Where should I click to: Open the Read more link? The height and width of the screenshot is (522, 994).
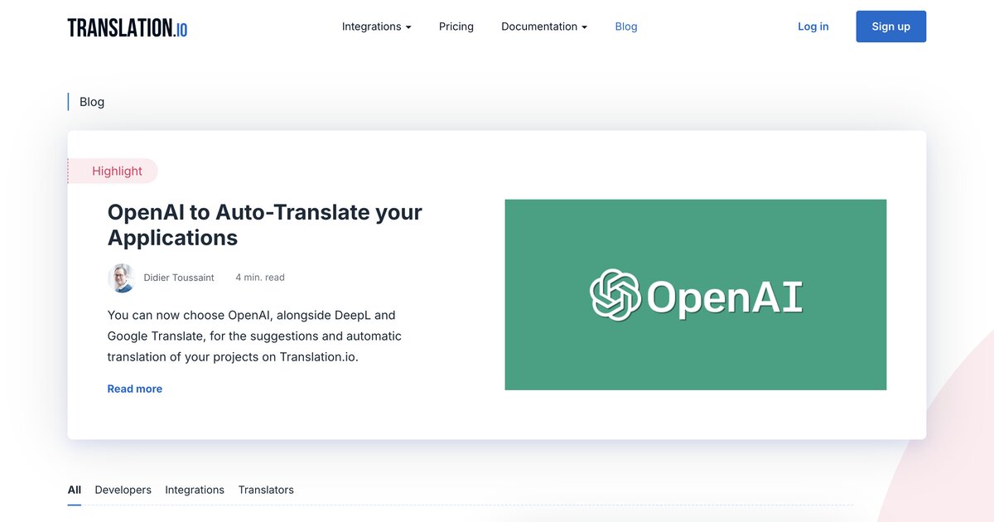pos(135,388)
